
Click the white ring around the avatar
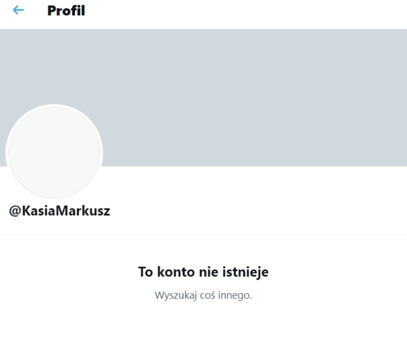tap(54, 105)
